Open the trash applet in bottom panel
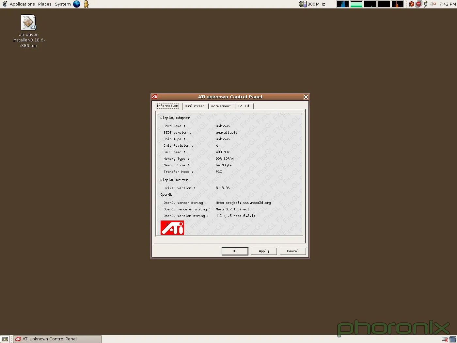Viewport: 457px width, 343px height. [x=452, y=339]
